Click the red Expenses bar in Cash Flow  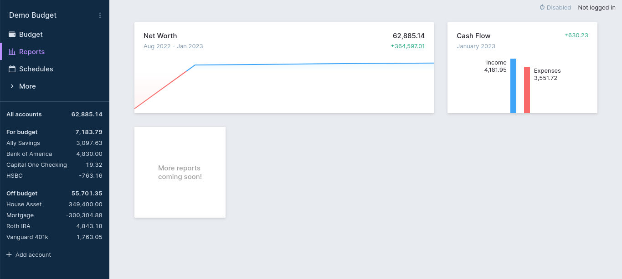click(527, 90)
